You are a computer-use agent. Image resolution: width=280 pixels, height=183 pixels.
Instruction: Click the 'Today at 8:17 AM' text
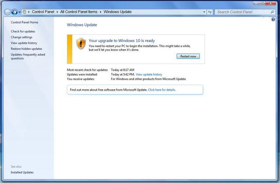(122, 70)
